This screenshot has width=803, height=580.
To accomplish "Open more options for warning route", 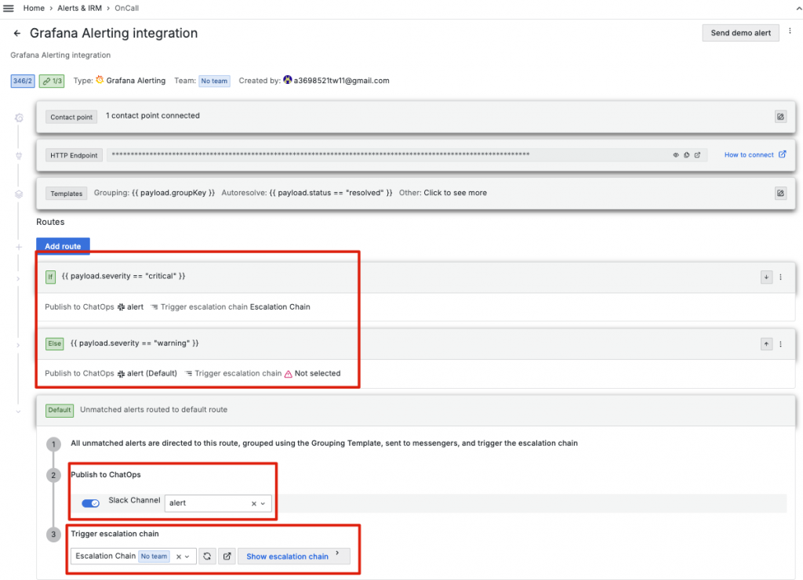I will coord(780,344).
